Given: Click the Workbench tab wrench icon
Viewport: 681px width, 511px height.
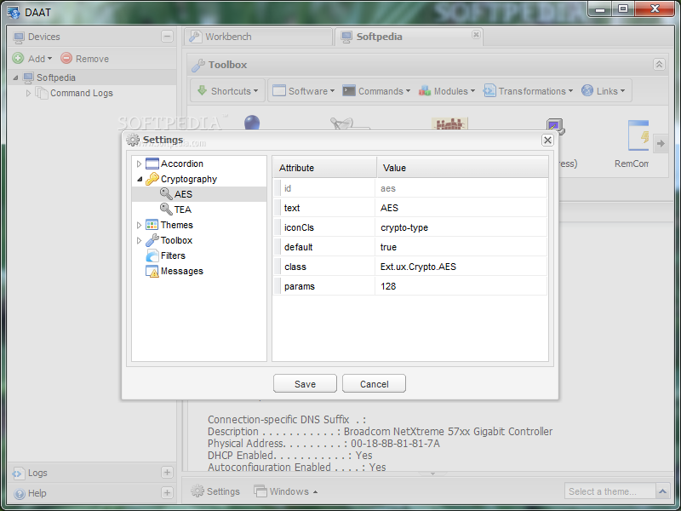Looking at the screenshot, I should [195, 37].
